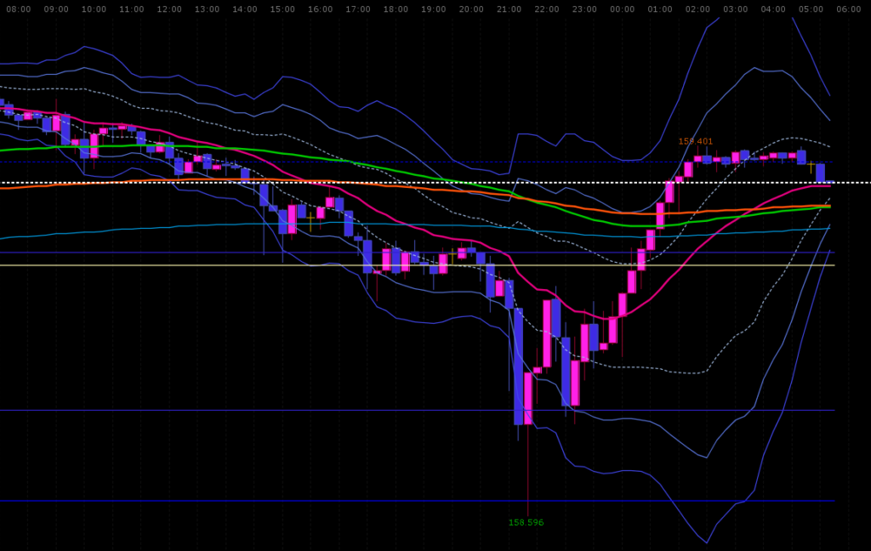Click the 09:00 time axis label
The height and width of the screenshot is (551, 871).
pos(56,9)
